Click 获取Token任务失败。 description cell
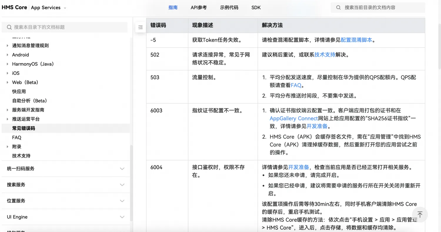Image resolution: width=441 pixels, height=232 pixels. 223,40
